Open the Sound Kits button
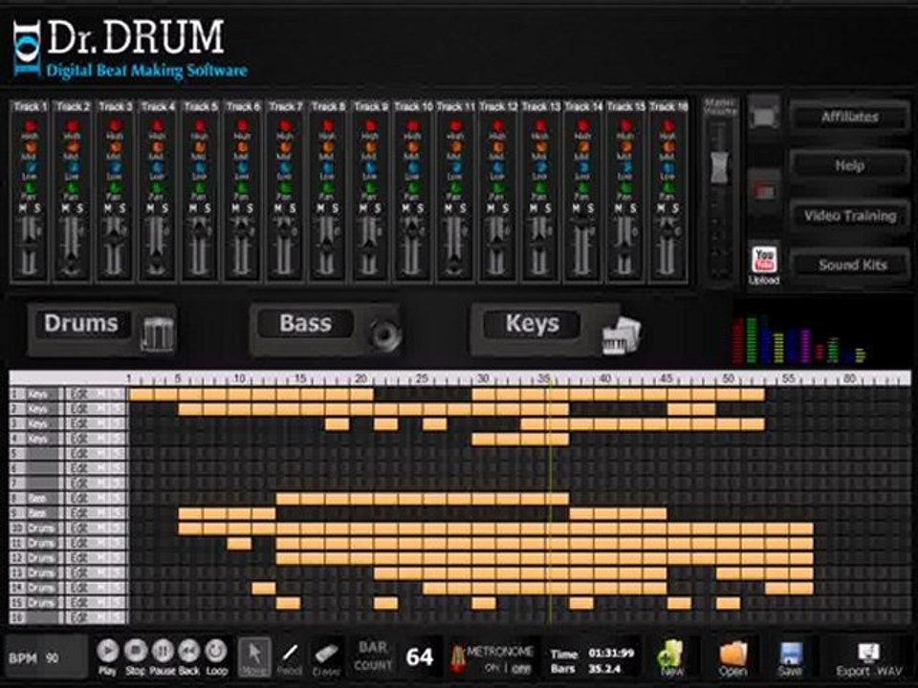The image size is (918, 688). 849,265
